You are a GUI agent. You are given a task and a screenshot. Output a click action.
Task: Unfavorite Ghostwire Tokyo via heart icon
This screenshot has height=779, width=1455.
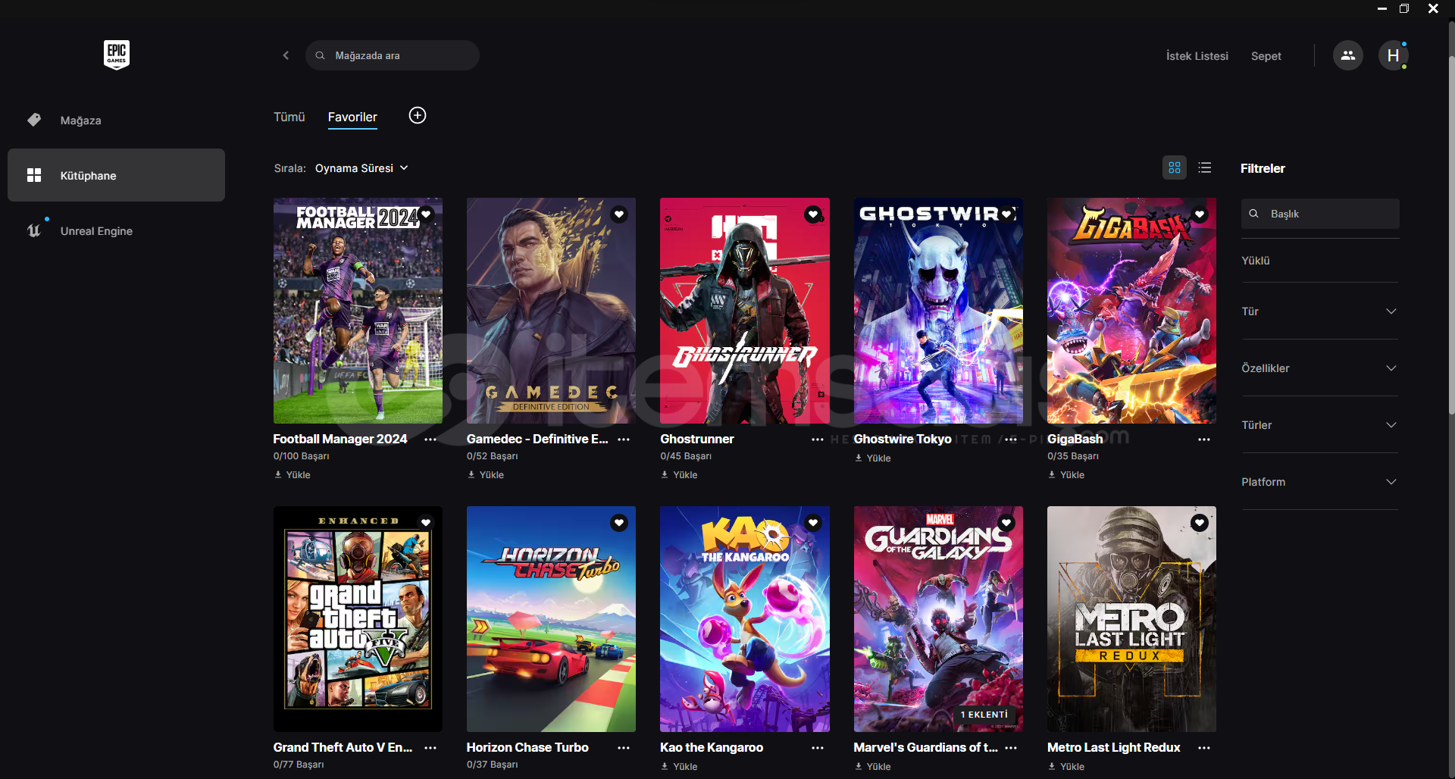pyautogui.click(x=1006, y=214)
